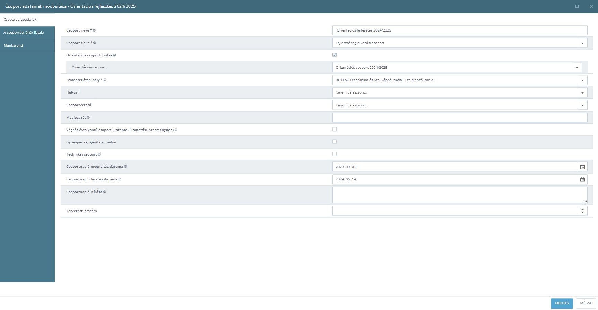598x310 pixels.
Task: Click the Tervezett létszám label
Action: click(81, 211)
